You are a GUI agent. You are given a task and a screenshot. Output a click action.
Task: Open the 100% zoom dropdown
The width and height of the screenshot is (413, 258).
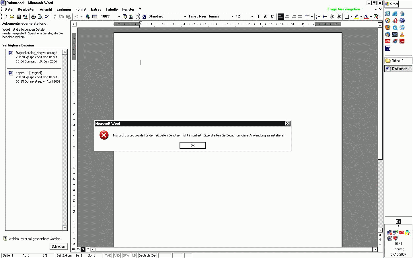point(119,17)
